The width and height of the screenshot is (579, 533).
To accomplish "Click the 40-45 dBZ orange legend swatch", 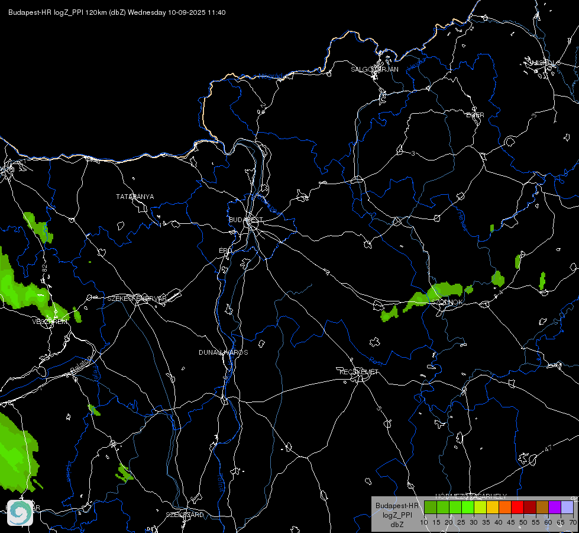I will 505,508.
